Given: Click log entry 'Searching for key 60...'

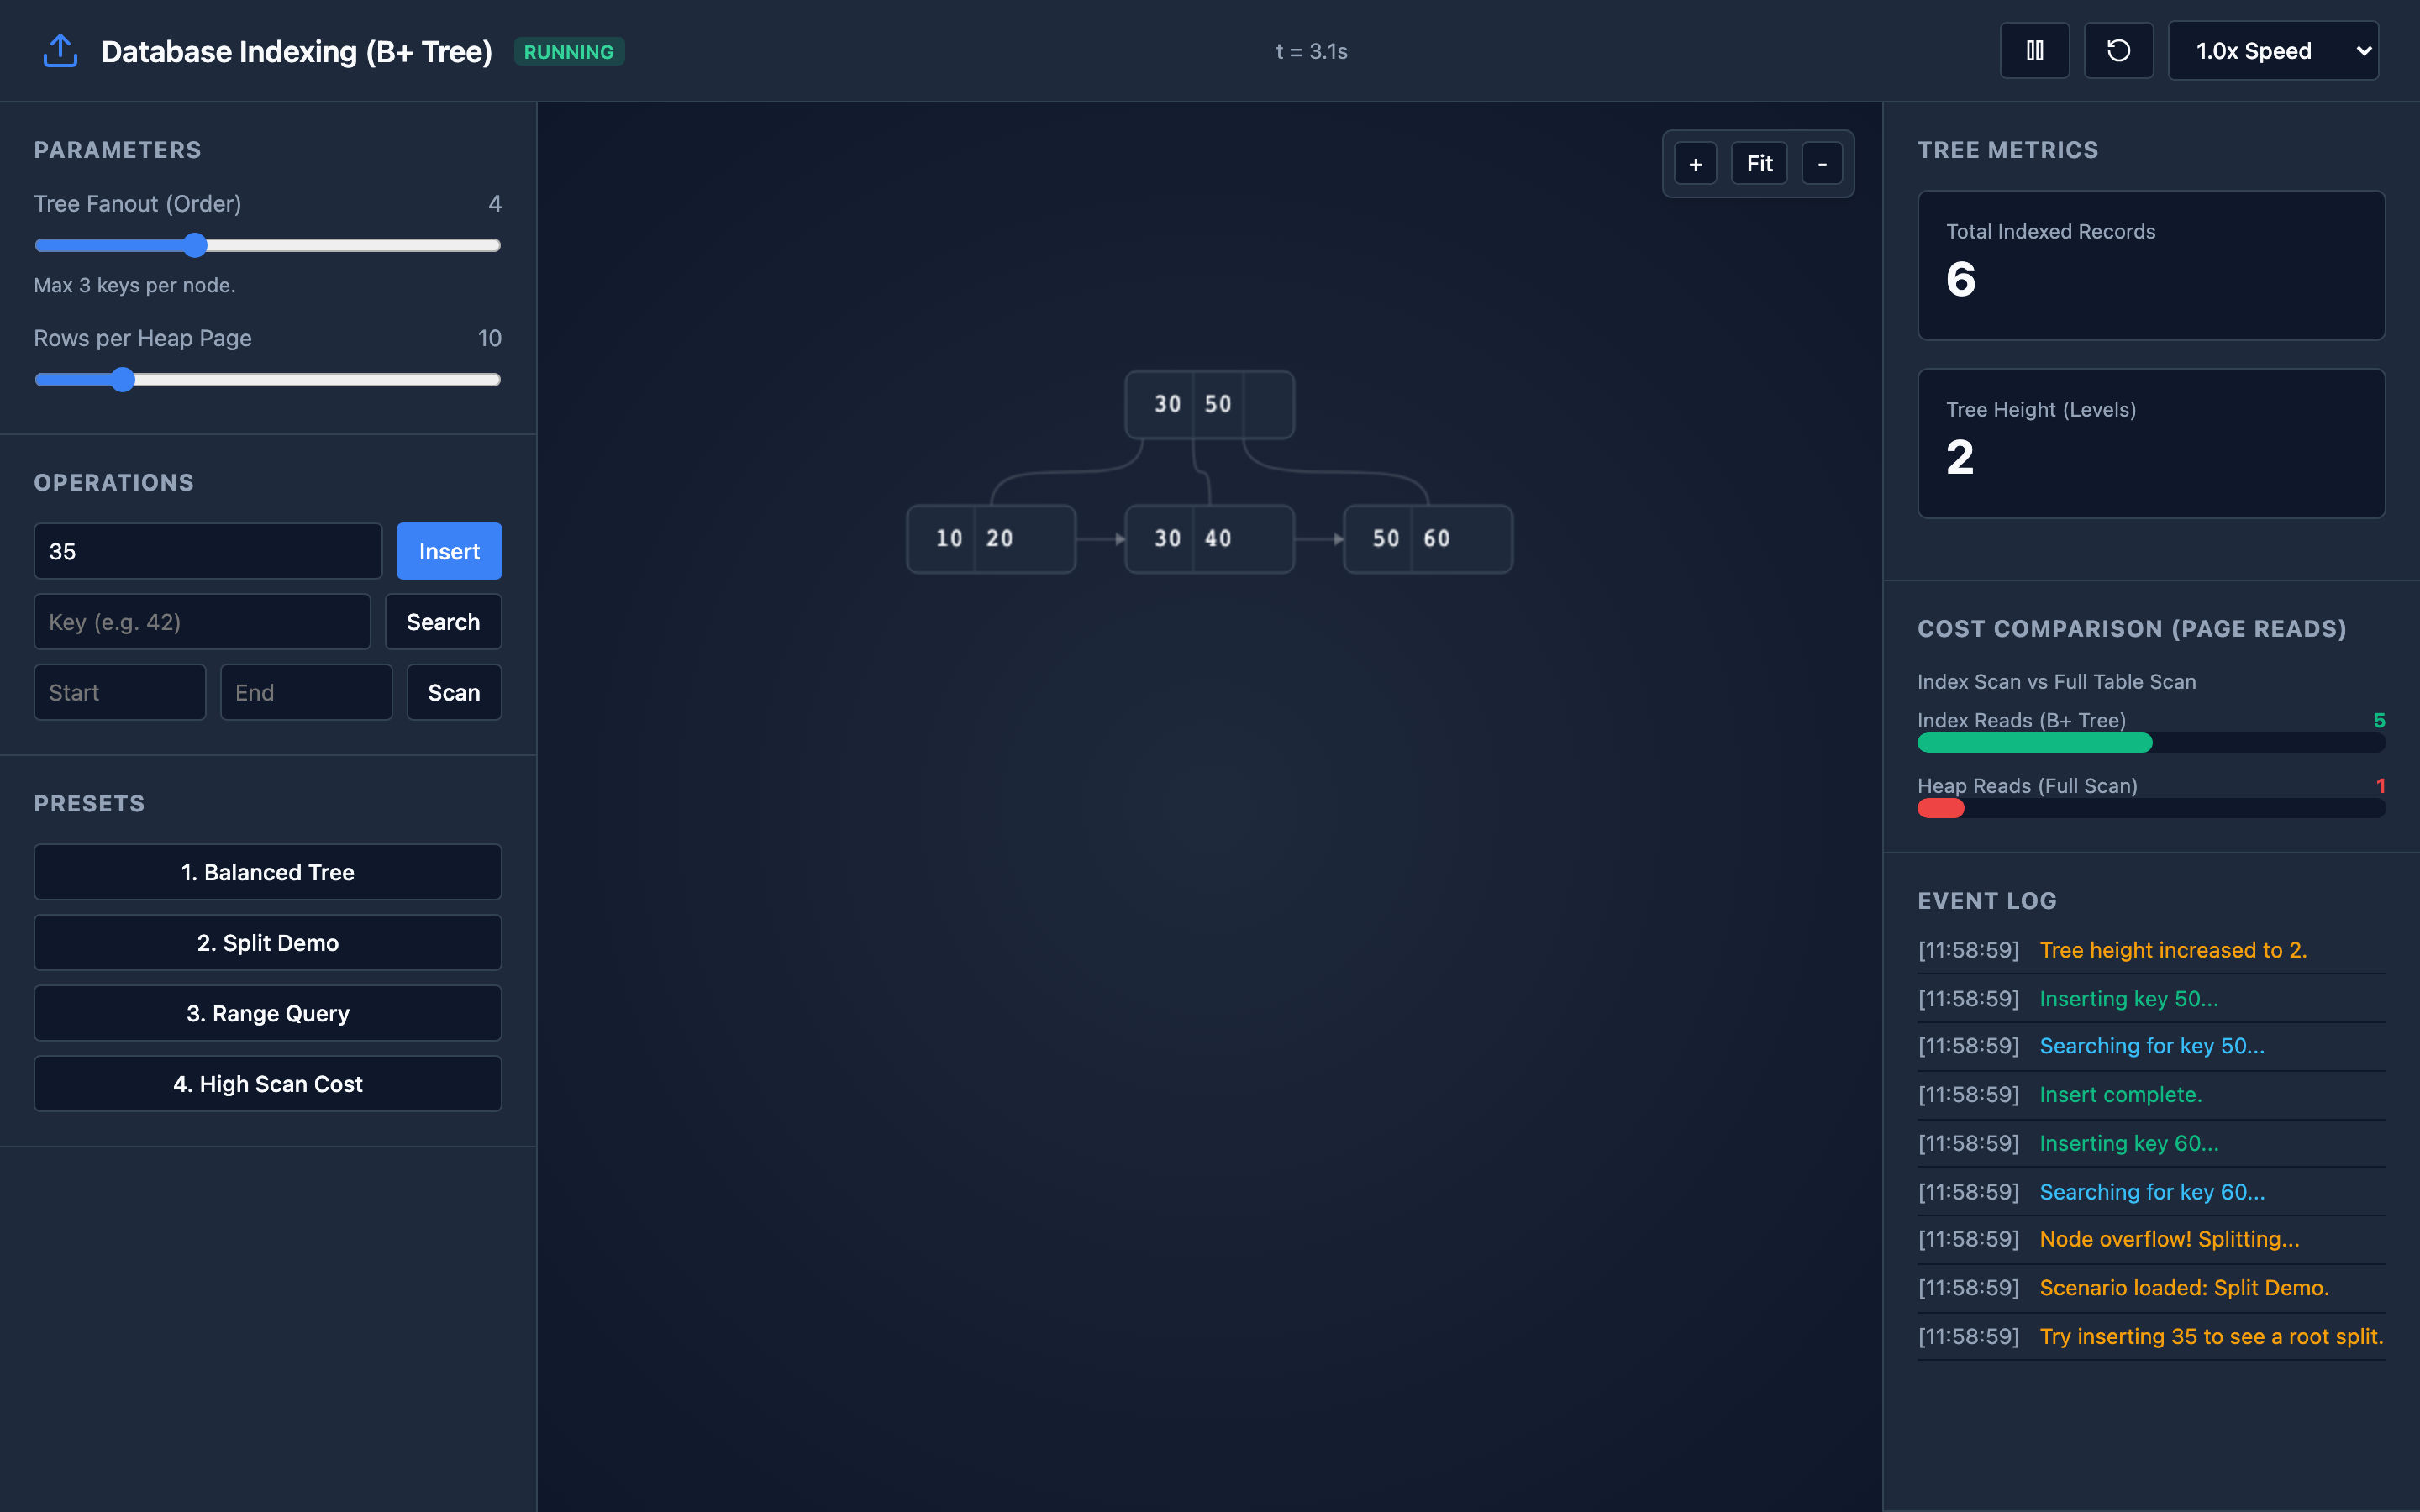Looking at the screenshot, I should pyautogui.click(x=2152, y=1192).
